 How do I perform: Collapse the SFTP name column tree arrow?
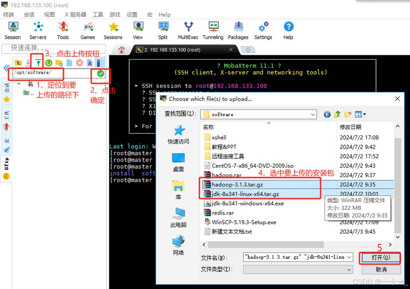click(x=19, y=84)
